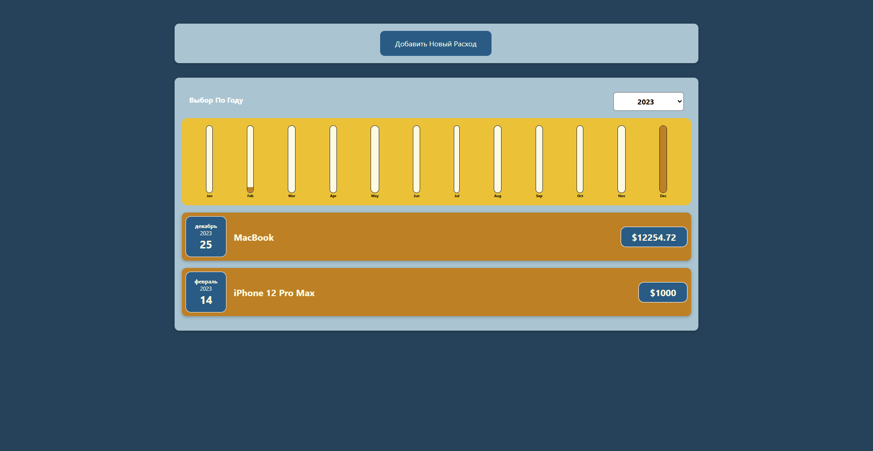Screen dimensions: 873x451
Task: Click the декабрь 2023 25 date box
Action: [x=206, y=237]
